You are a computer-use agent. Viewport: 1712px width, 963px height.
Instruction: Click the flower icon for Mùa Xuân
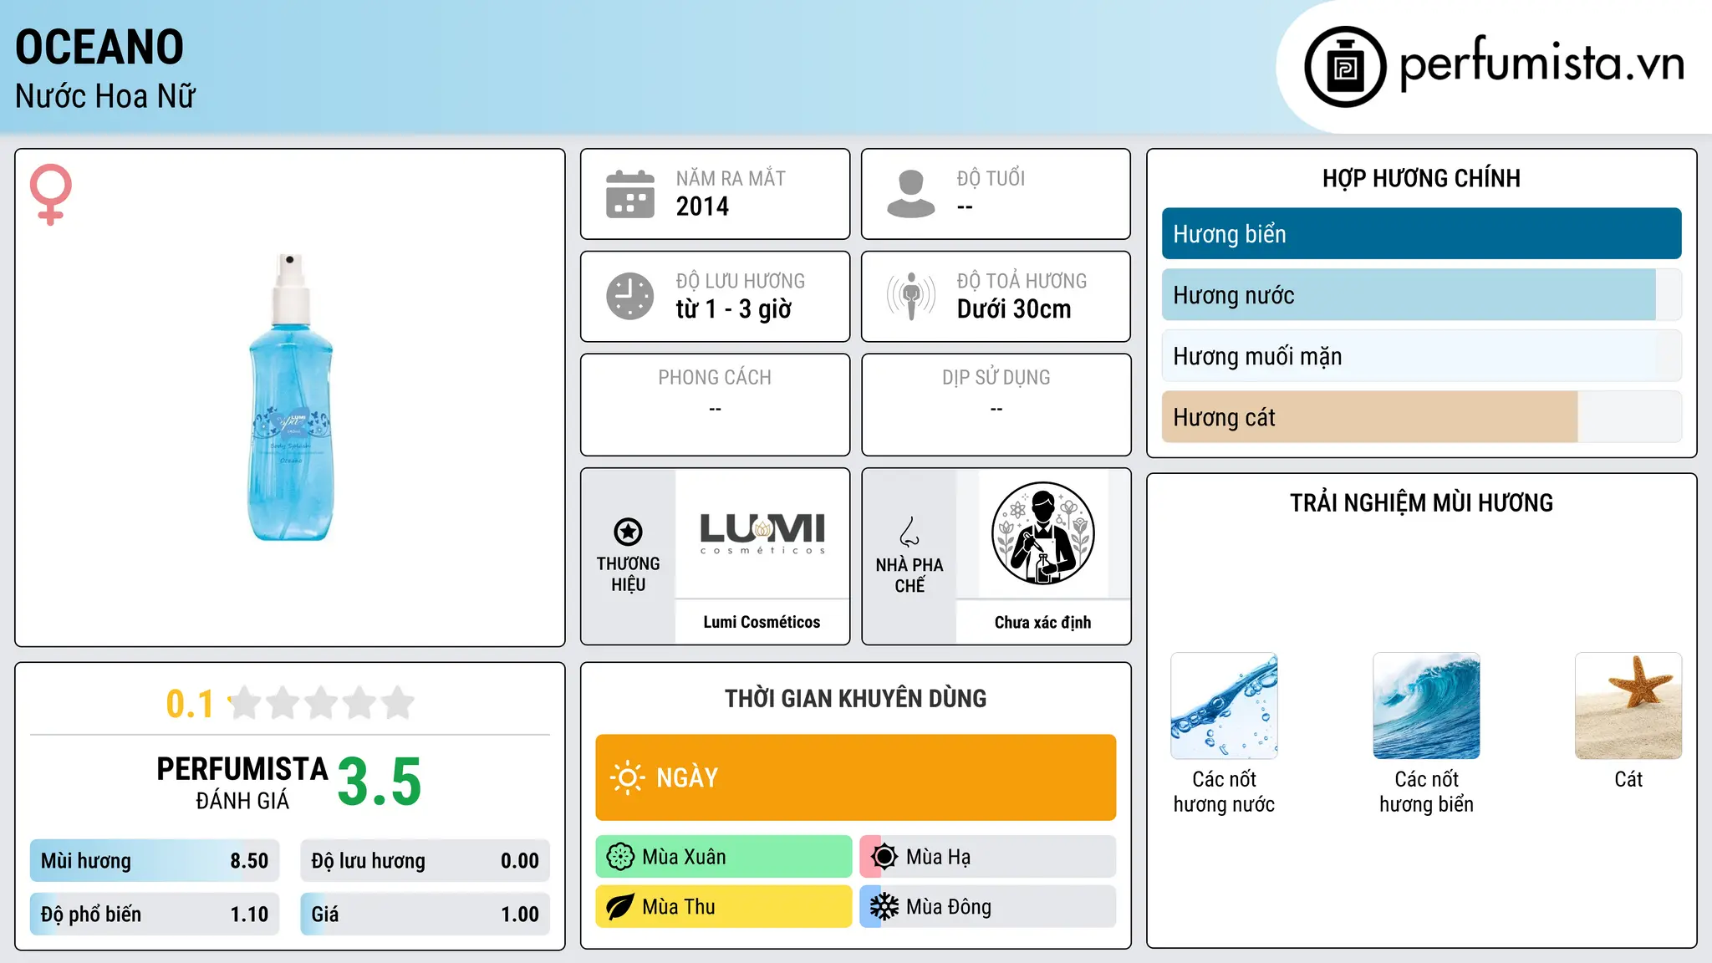[620, 857]
